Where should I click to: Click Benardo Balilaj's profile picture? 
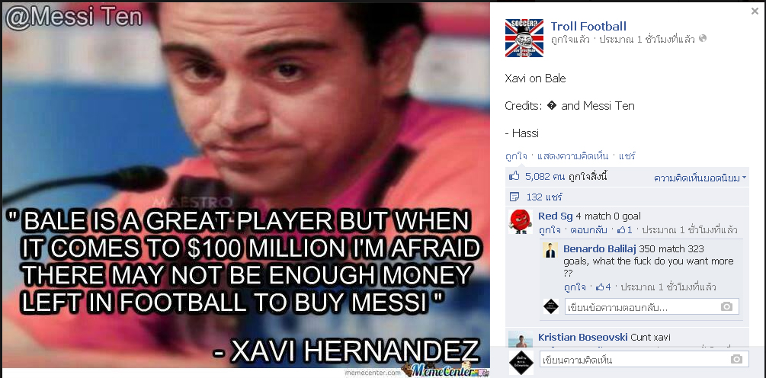[550, 250]
